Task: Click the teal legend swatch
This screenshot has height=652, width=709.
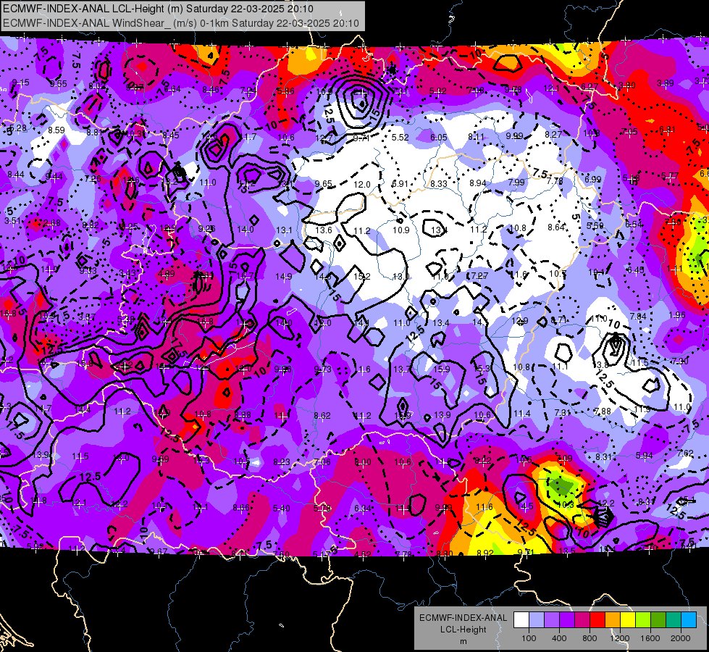Action: [x=674, y=620]
